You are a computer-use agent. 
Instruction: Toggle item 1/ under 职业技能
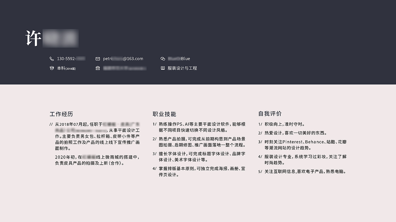tap(200, 127)
